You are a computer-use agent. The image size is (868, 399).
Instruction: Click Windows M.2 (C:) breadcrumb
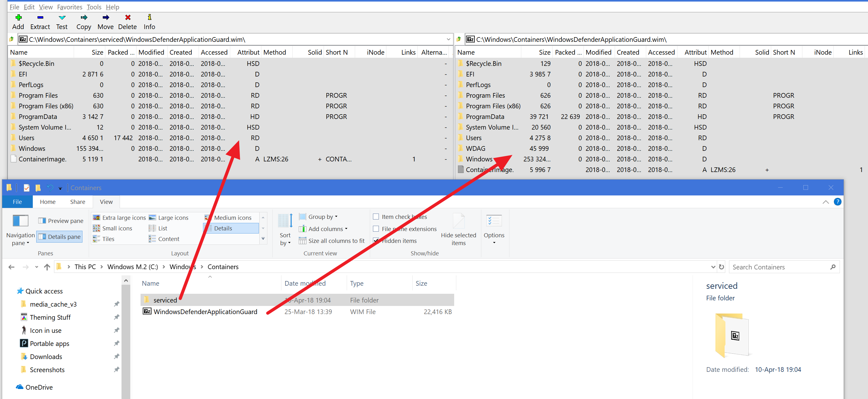click(133, 267)
